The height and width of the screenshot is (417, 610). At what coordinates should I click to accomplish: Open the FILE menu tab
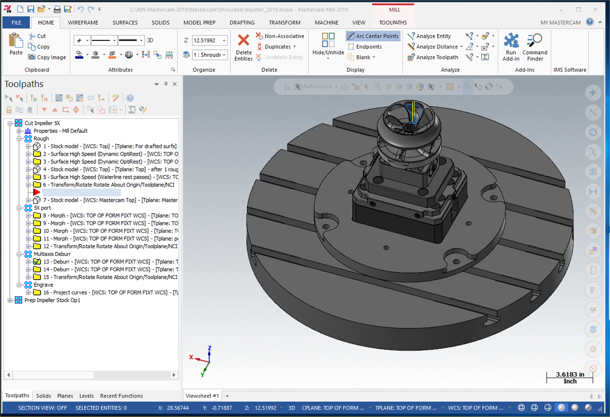click(16, 23)
